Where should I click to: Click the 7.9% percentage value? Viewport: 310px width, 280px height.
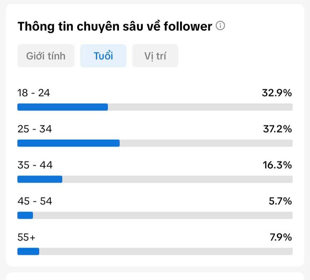pos(281,237)
